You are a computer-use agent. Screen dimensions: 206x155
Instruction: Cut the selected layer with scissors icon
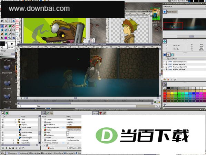click(x=17, y=148)
